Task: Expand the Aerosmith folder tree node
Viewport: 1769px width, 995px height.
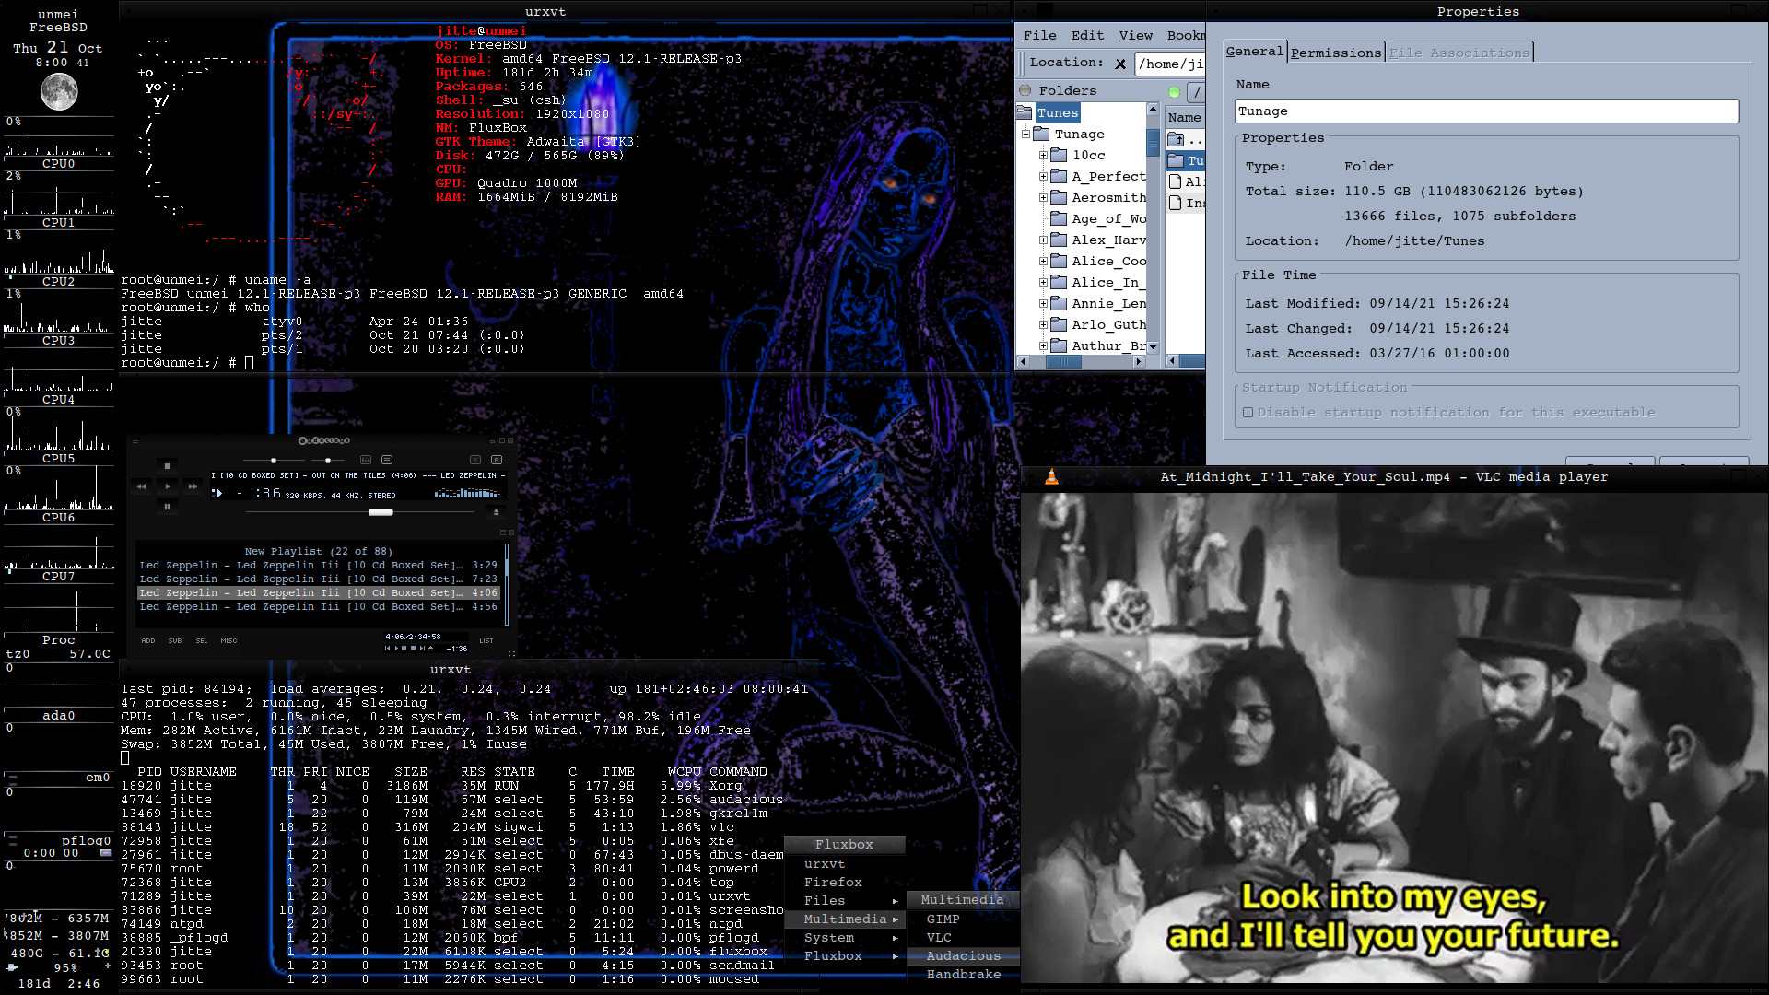Action: pos(1043,198)
